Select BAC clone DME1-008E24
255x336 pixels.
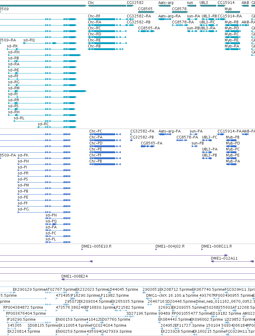tap(158, 279)
